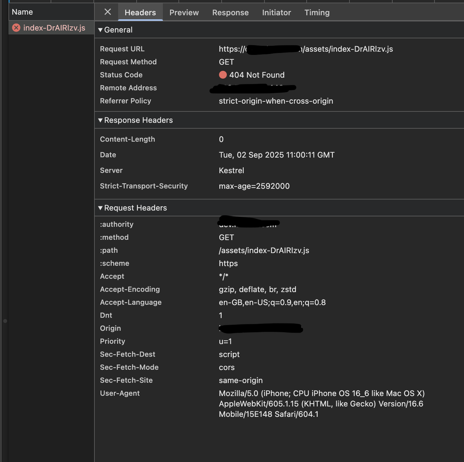Image resolution: width=464 pixels, height=462 pixels.
Task: Click the Server value Kestrel
Action: pos(231,171)
